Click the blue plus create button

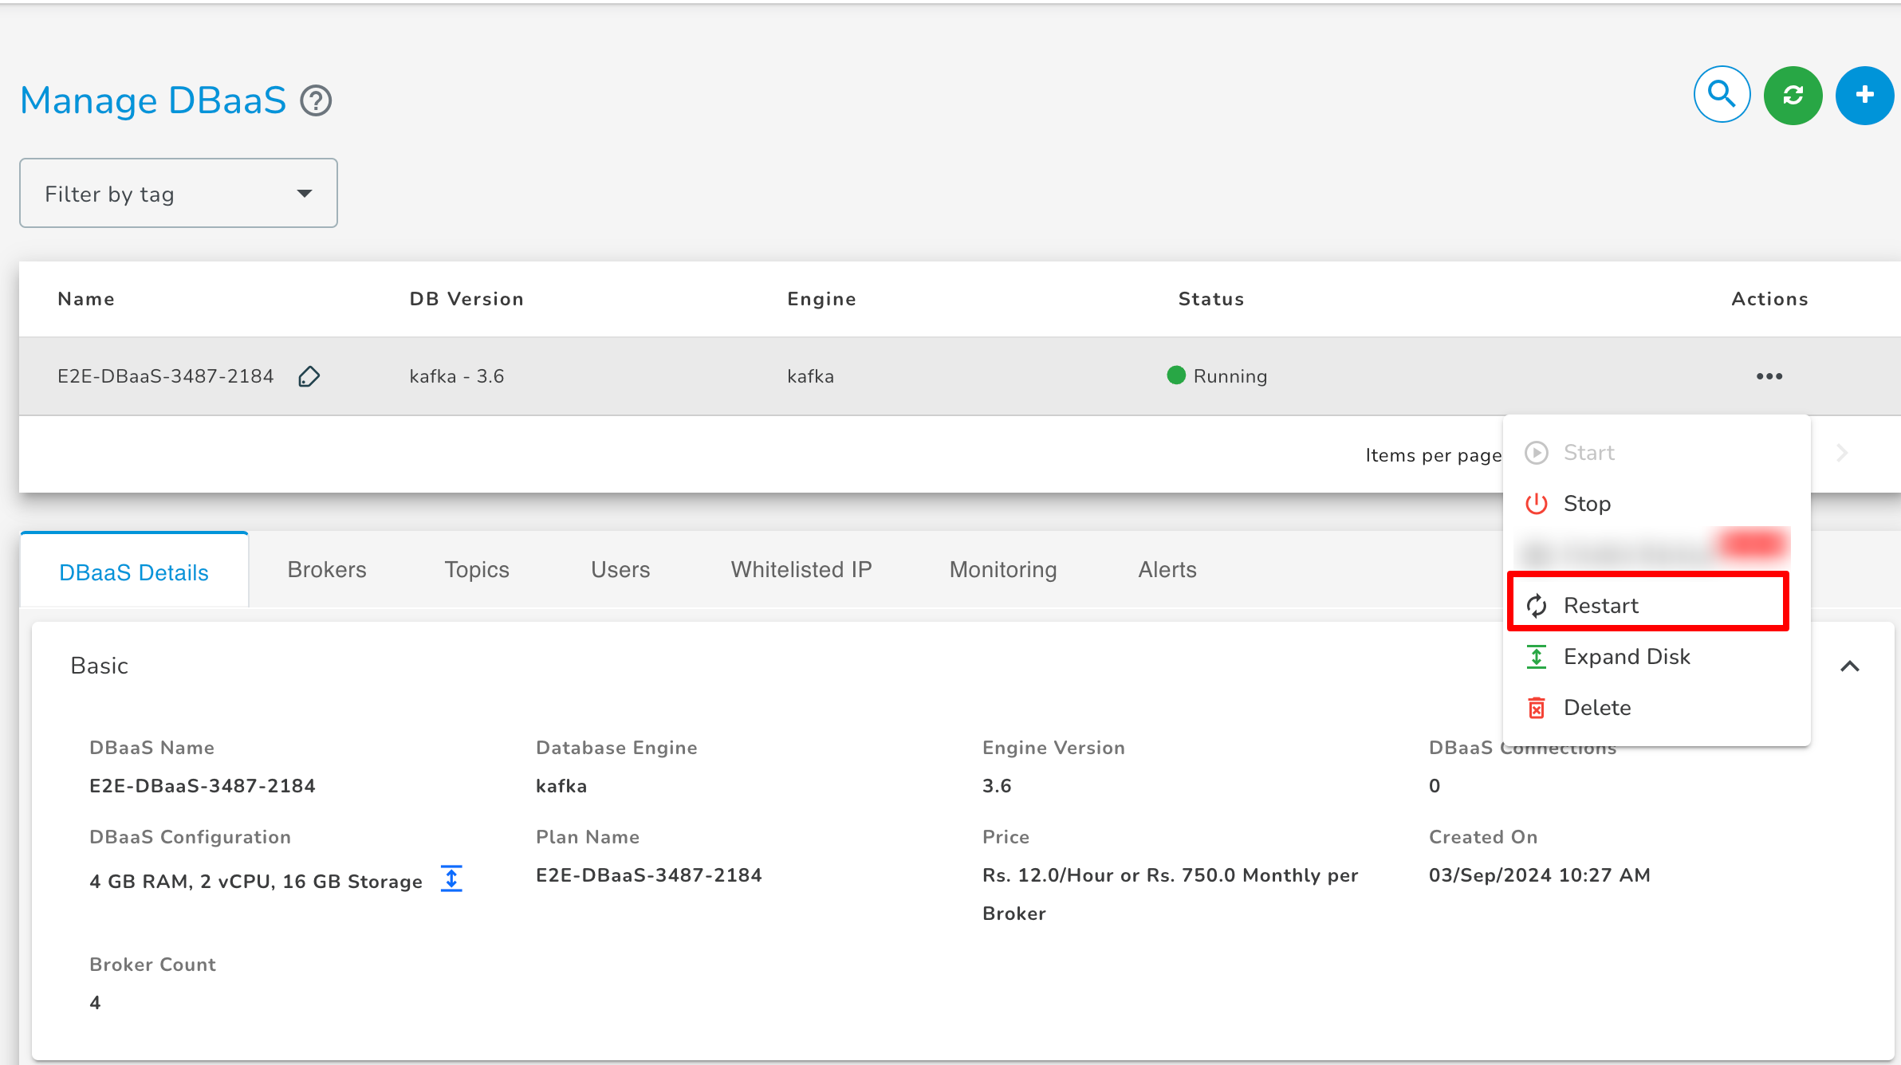pyautogui.click(x=1864, y=95)
